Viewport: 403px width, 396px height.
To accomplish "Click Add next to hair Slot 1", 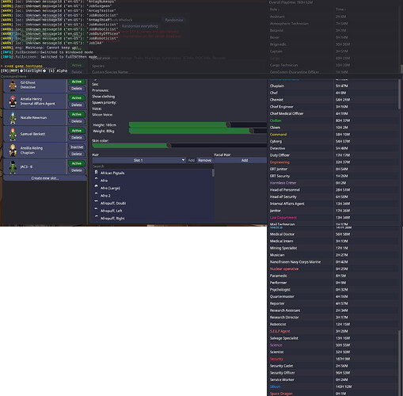I will [x=191, y=160].
